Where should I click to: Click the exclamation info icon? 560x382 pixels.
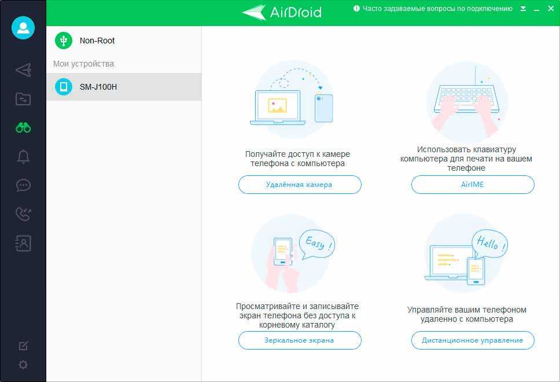click(x=356, y=9)
